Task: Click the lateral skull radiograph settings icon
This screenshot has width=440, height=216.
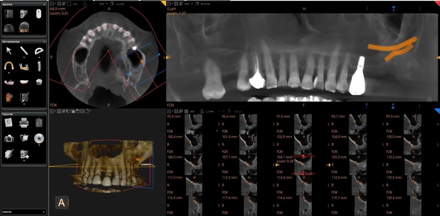Action: [9, 13]
